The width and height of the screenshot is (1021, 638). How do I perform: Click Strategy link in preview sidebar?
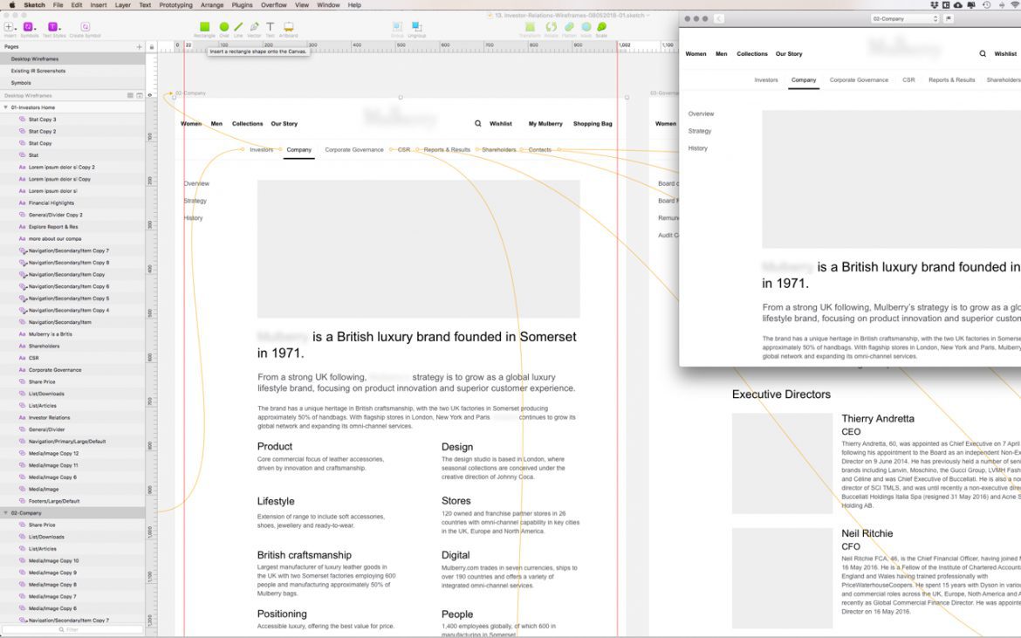[x=699, y=131]
